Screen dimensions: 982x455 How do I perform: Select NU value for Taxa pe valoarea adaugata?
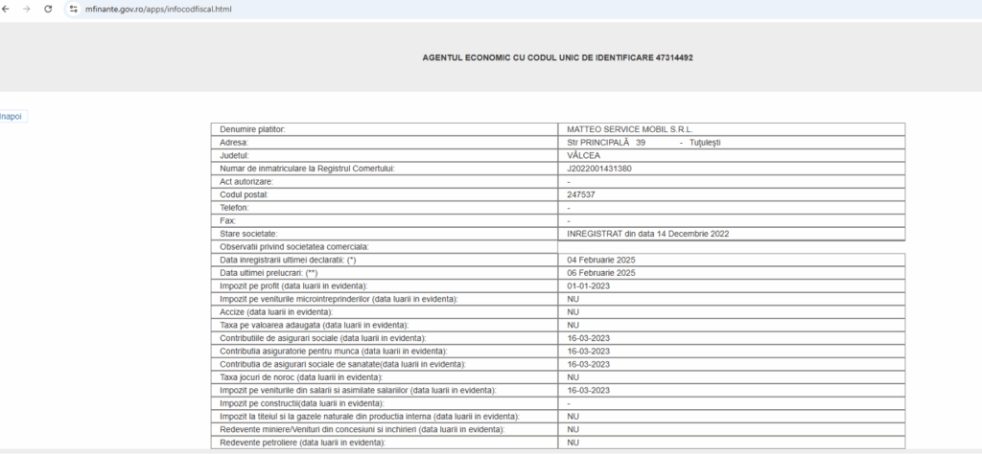[x=573, y=326]
